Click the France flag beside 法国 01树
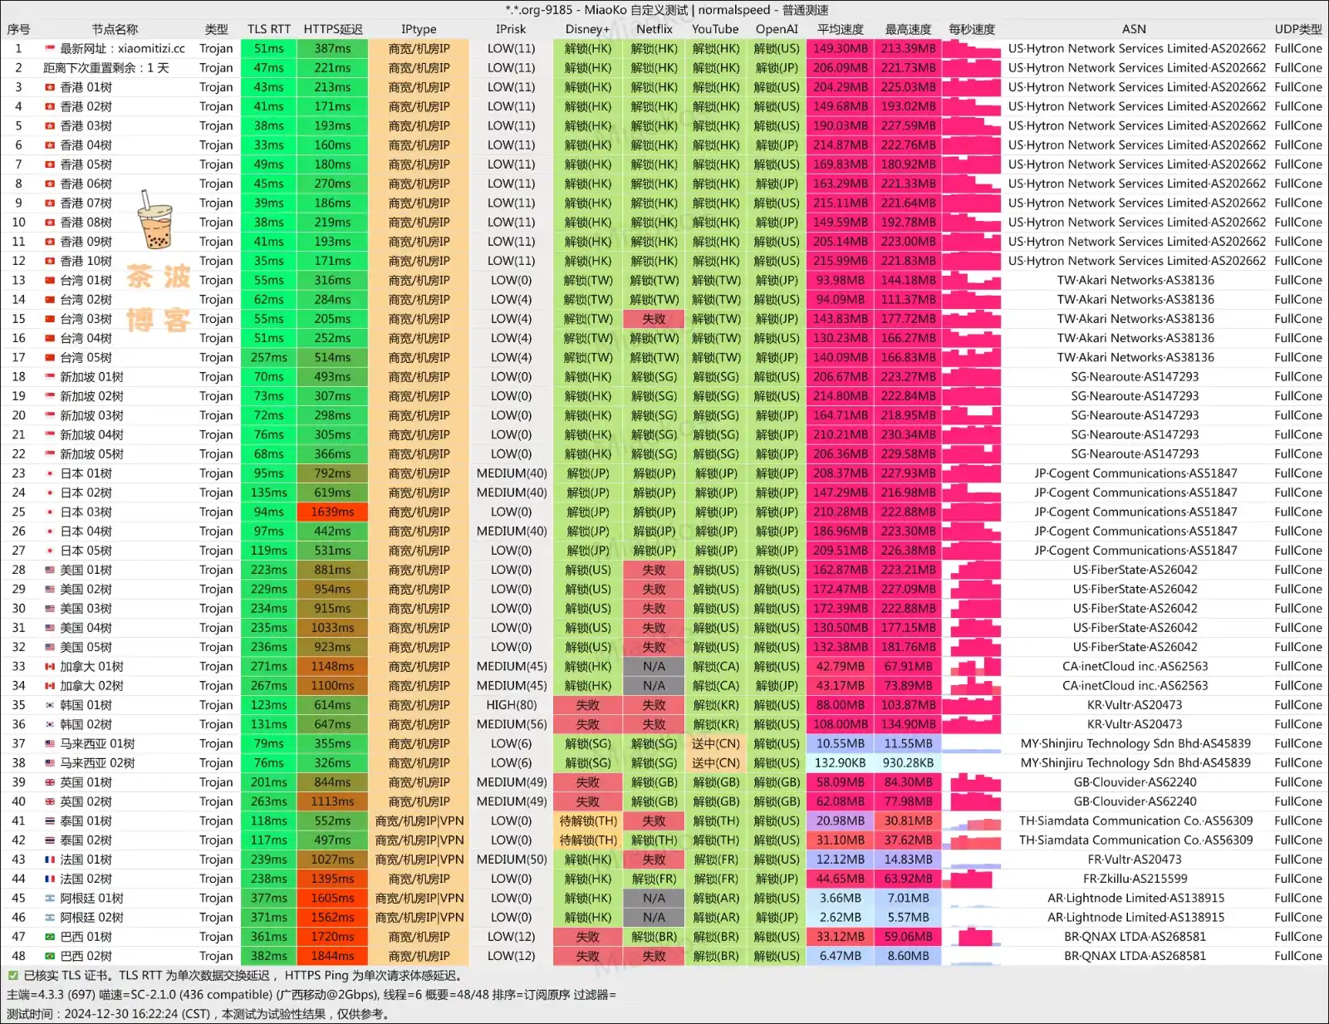 click(50, 860)
